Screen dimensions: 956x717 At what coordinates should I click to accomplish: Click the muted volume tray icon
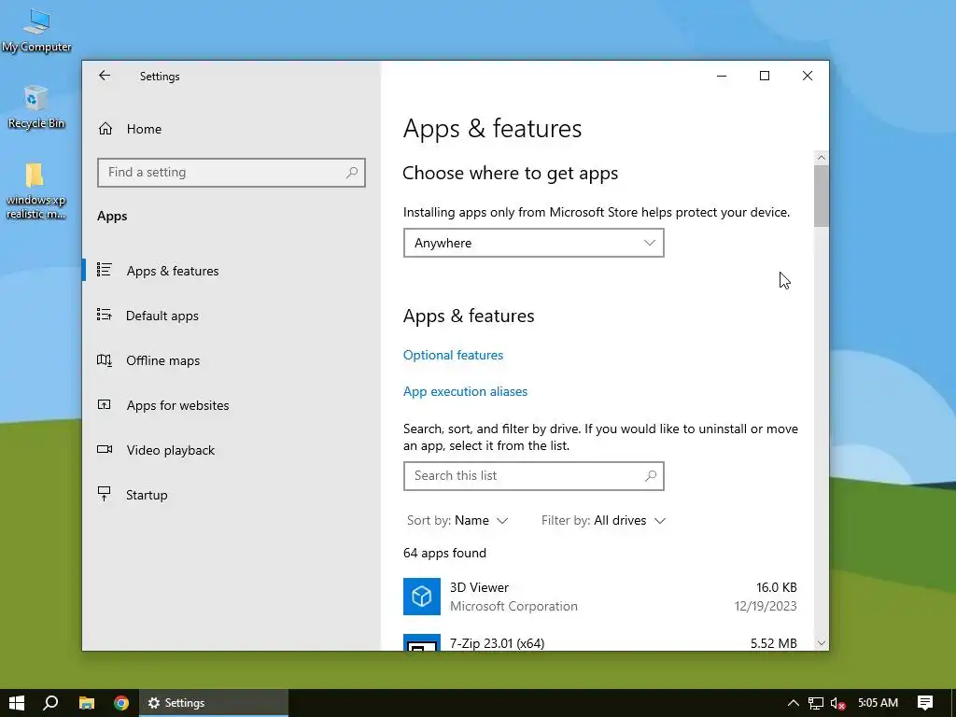838,703
